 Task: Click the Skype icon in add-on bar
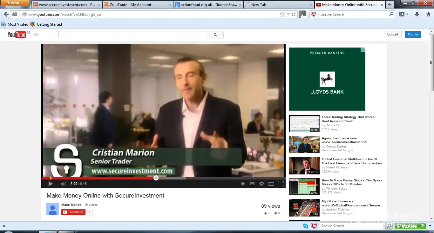(x=306, y=226)
